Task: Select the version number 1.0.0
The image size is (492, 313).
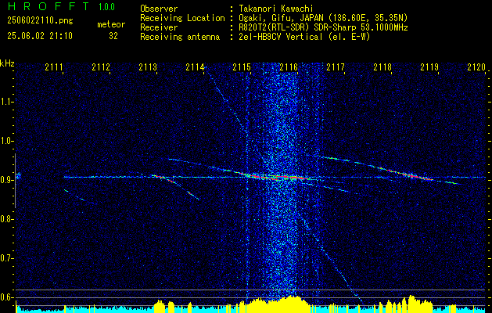Action: [106, 7]
